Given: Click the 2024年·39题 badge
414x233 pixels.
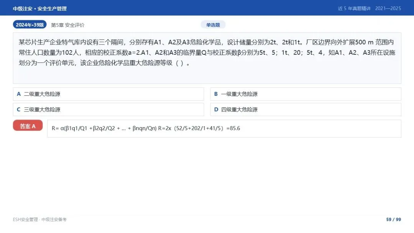Looking at the screenshot, I should pyautogui.click(x=30, y=25).
